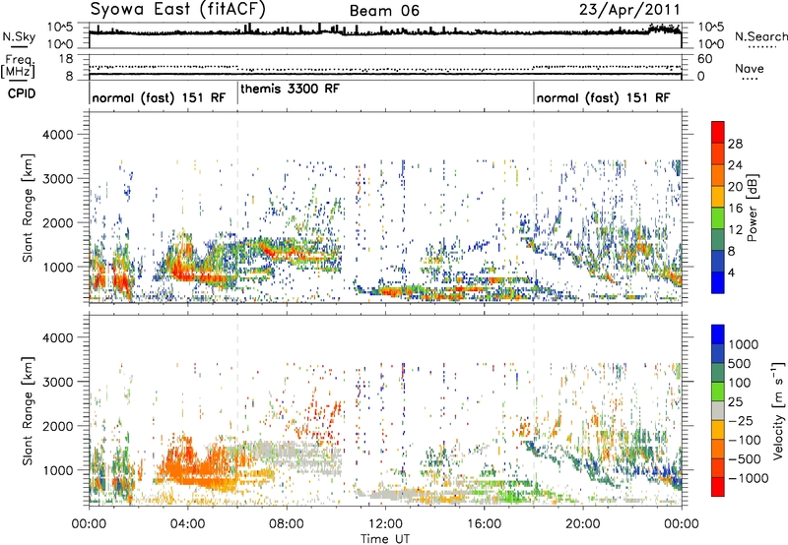
Task: Click the '4000' tick on power panel
Action: click(57, 135)
